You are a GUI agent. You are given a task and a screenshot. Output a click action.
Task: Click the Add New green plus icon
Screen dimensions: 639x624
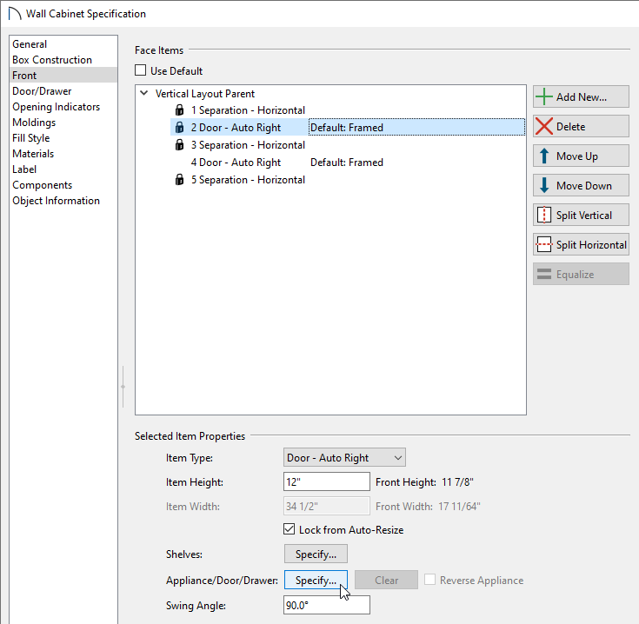(543, 97)
